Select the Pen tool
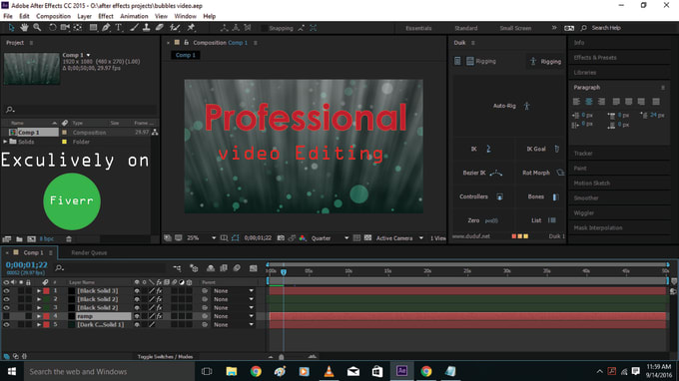The image size is (679, 381). click(x=106, y=28)
